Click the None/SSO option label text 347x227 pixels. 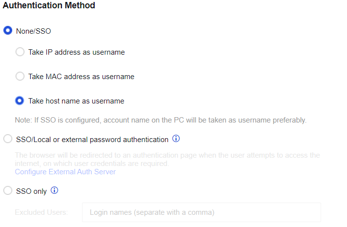(x=34, y=31)
